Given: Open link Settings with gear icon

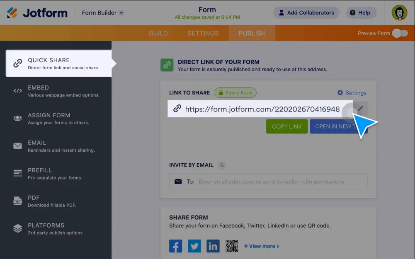Looking at the screenshot, I should click(352, 93).
